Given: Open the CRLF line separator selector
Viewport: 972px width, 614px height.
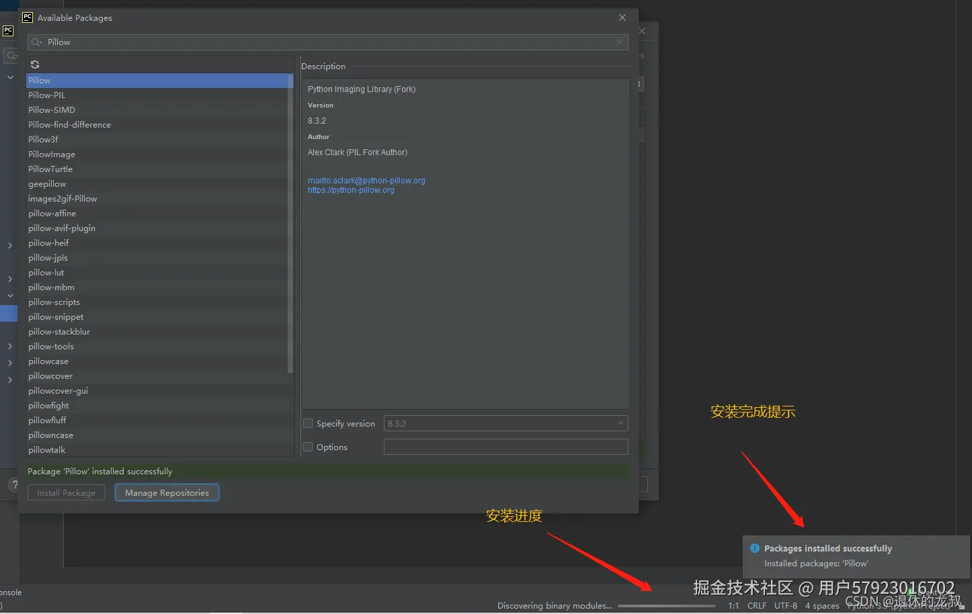Looking at the screenshot, I should 757,606.
